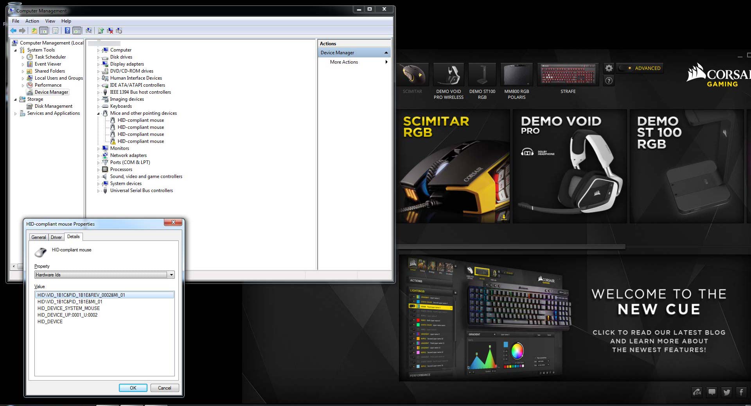Open the Action menu
Image resolution: width=751 pixels, height=406 pixels.
coord(32,21)
